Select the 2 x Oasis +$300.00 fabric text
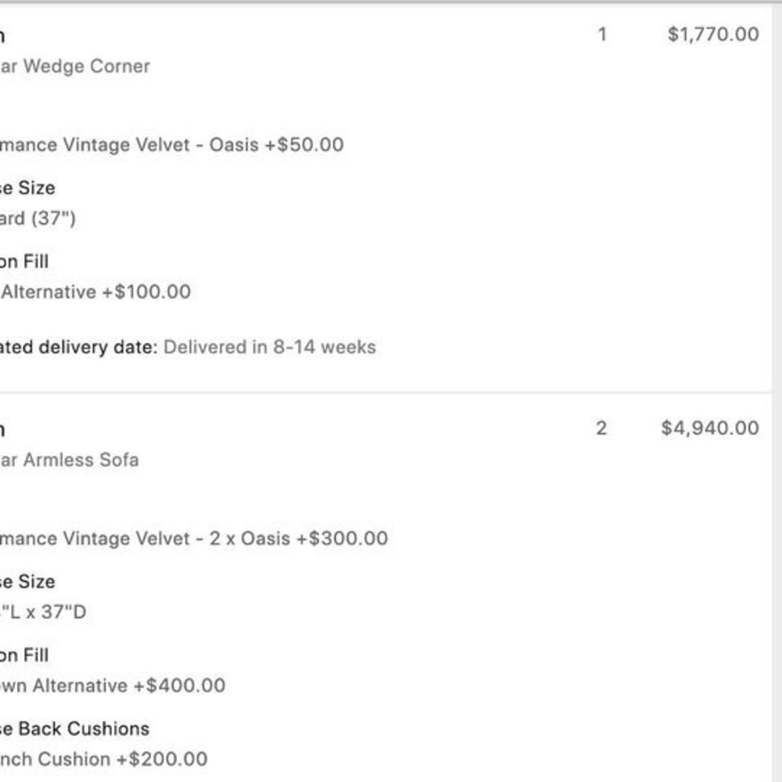This screenshot has width=782, height=782. pyautogui.click(x=299, y=538)
